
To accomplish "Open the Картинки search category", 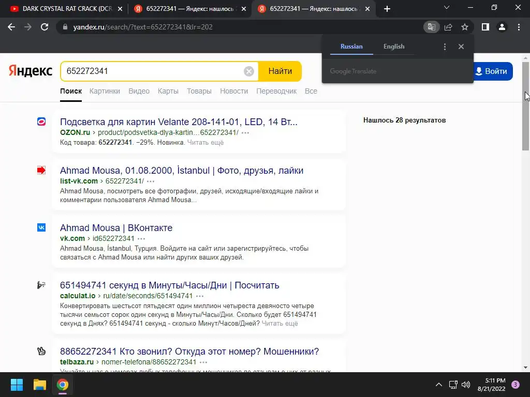I will (x=105, y=91).
